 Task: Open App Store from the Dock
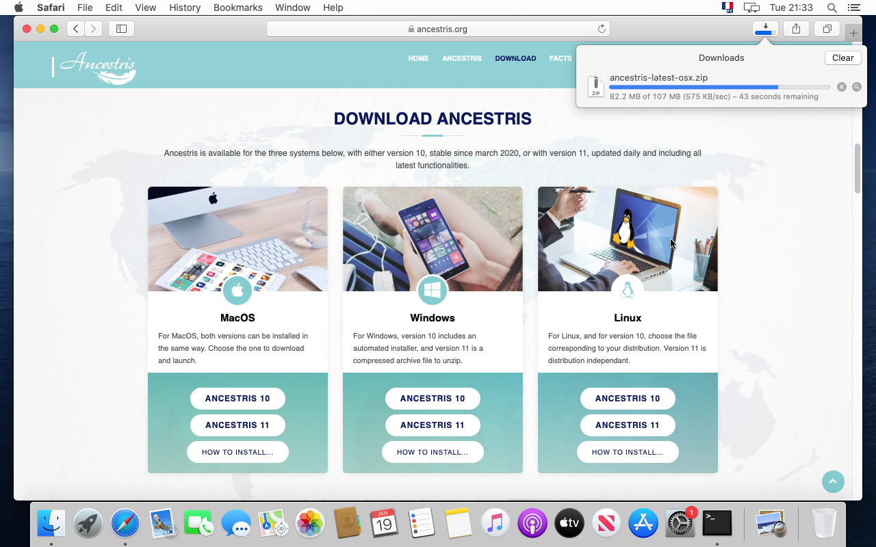[x=643, y=524]
